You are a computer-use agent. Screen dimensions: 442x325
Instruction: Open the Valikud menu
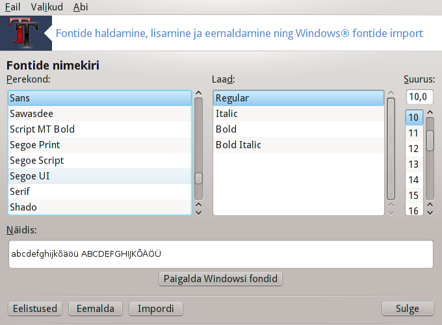[x=47, y=6]
